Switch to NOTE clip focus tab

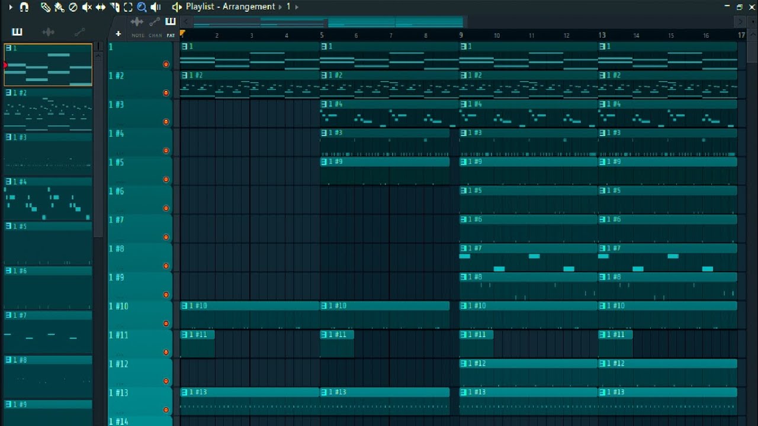(x=137, y=26)
